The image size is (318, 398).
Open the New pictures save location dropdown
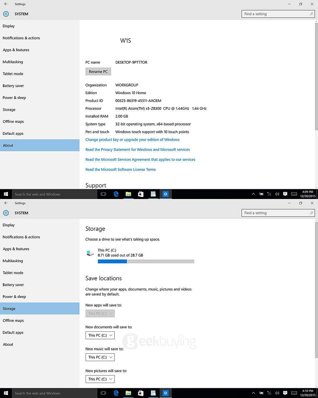(100, 379)
